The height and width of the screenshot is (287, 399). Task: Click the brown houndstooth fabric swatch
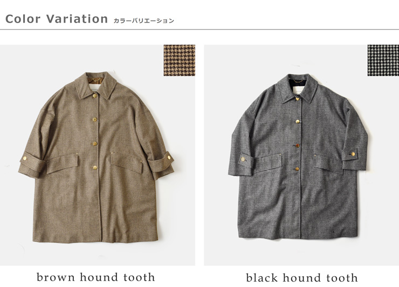(x=180, y=60)
